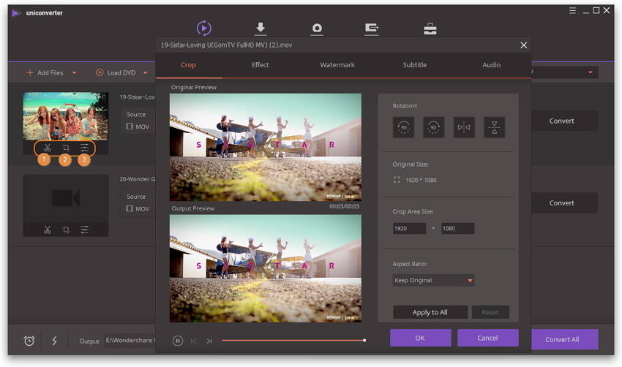The image size is (622, 367).
Task: Click the '00:03/00:03' time text
Action: point(344,206)
